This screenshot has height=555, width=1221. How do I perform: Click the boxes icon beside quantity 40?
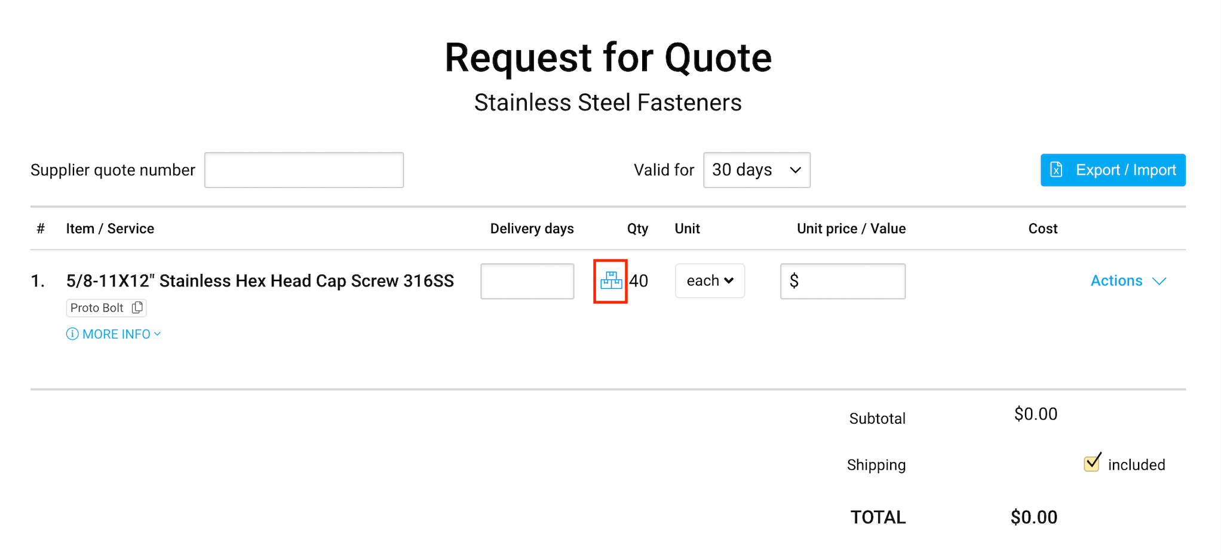[610, 280]
